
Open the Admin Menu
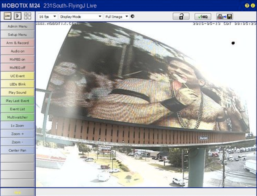18,26
